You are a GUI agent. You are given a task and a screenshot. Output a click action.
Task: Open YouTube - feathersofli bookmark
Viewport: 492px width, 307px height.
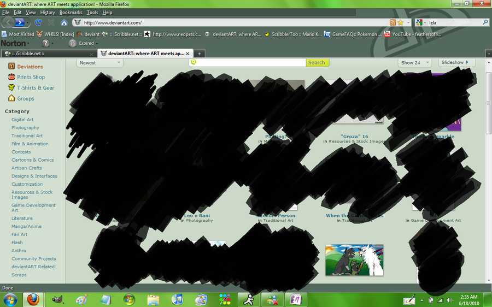click(x=413, y=34)
